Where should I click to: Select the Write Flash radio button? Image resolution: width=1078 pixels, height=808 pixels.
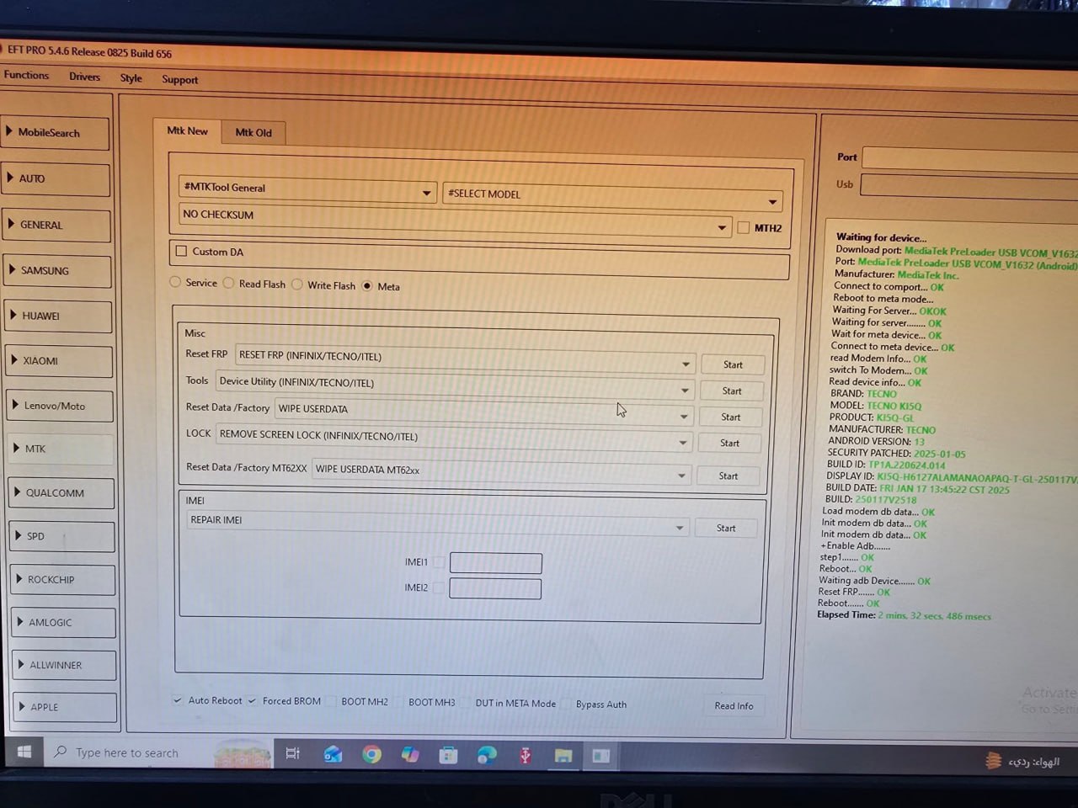[297, 284]
